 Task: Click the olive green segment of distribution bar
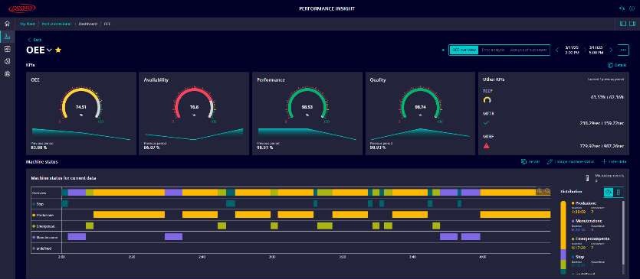(563, 264)
